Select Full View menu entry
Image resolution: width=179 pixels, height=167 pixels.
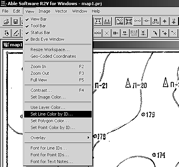coord(58,80)
